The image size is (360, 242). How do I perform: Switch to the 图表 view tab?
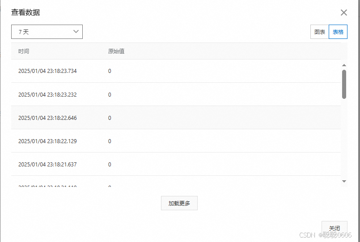pyautogui.click(x=320, y=32)
